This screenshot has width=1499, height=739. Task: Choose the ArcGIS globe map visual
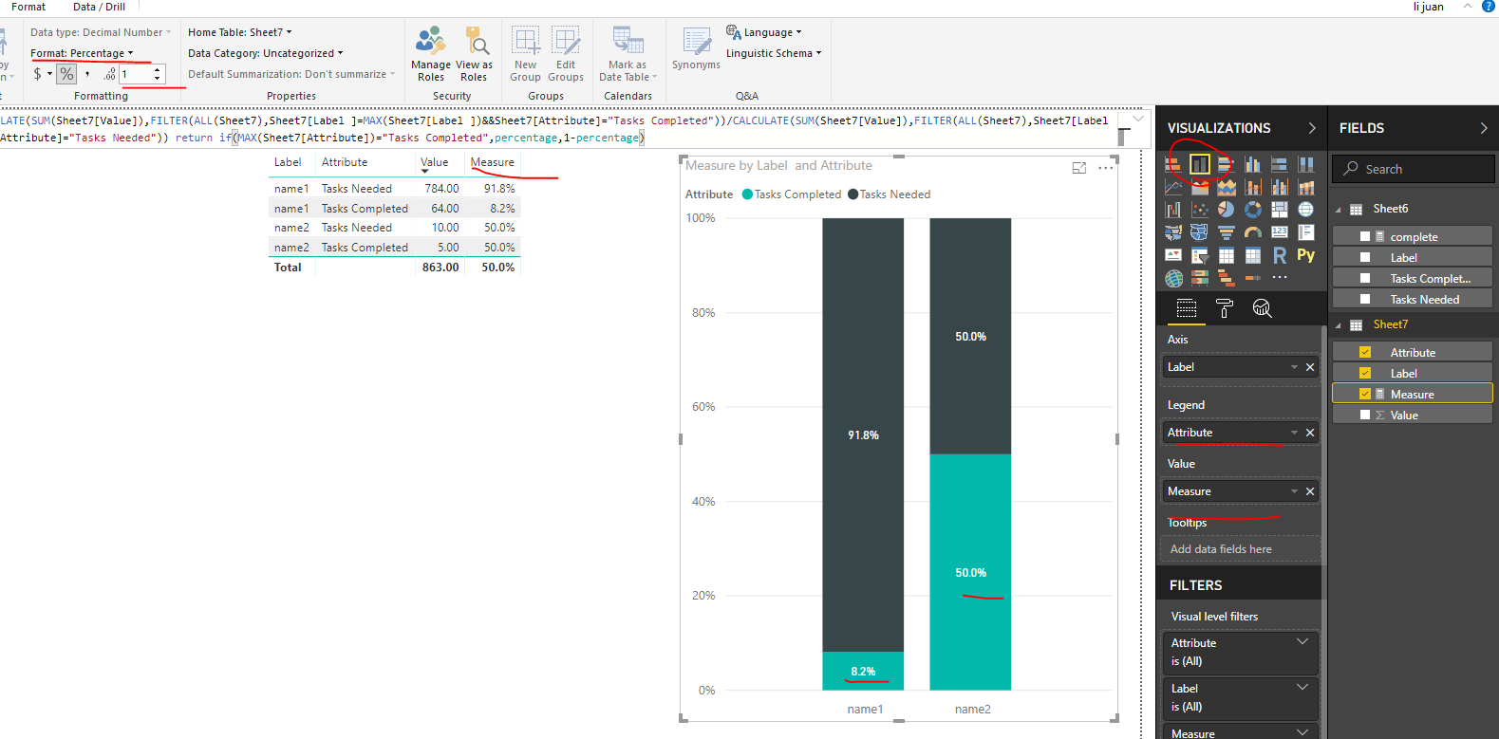tap(1174, 278)
